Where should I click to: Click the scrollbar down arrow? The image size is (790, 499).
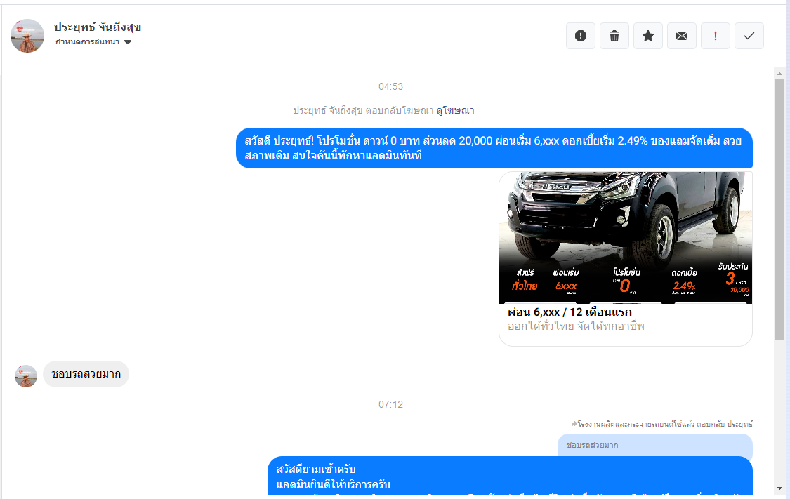[780, 488]
